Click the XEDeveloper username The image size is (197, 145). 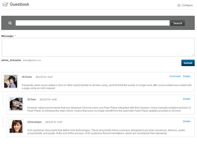point(35,122)
